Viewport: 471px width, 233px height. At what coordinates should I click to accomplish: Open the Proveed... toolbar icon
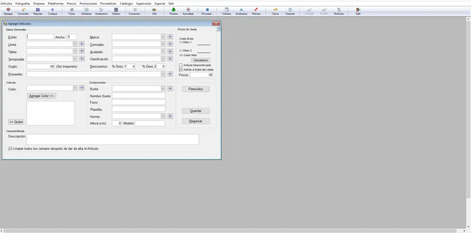[x=207, y=11]
